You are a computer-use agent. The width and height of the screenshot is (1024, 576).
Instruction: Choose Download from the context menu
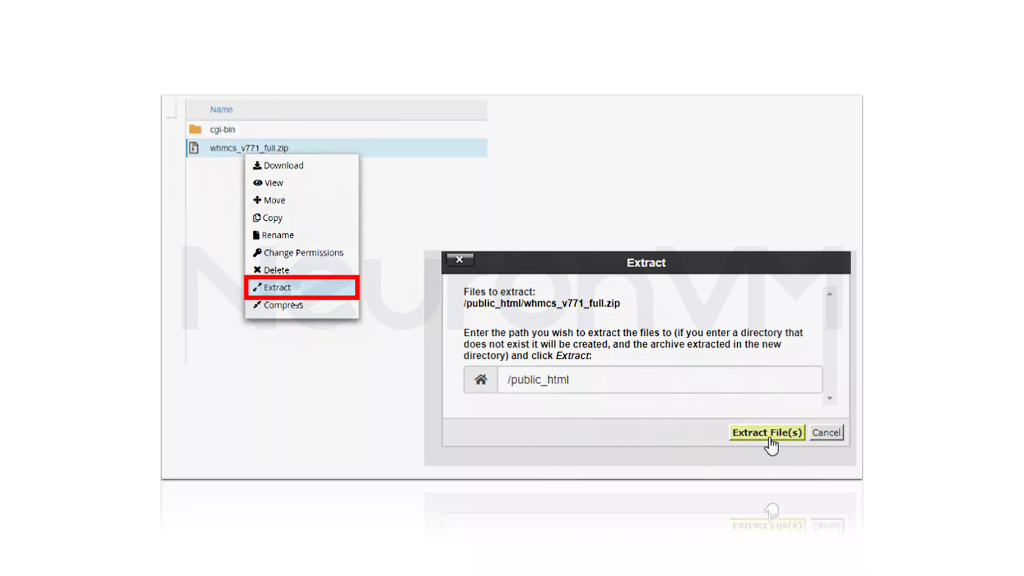click(x=302, y=165)
